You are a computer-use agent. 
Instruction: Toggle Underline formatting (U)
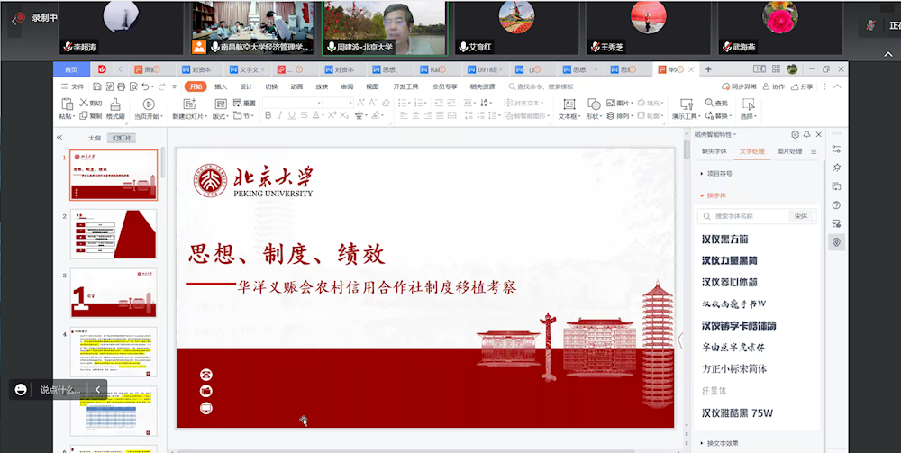pyautogui.click(x=292, y=115)
